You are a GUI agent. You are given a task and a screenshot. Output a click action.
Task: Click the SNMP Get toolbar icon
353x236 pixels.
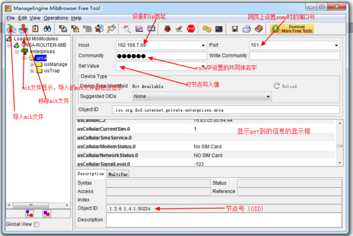pyautogui.click(x=63, y=28)
